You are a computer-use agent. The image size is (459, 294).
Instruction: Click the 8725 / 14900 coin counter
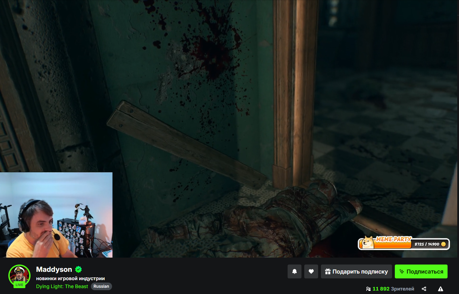pyautogui.click(x=430, y=244)
